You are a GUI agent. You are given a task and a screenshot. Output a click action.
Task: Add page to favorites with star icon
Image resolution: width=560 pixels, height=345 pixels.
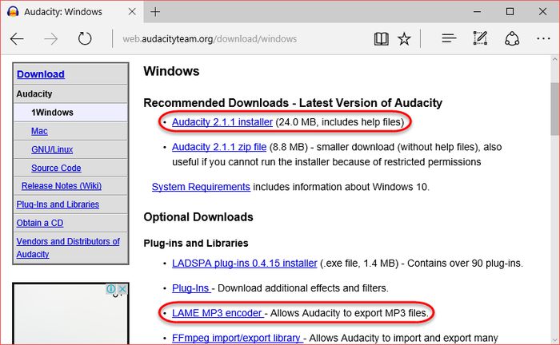click(404, 38)
